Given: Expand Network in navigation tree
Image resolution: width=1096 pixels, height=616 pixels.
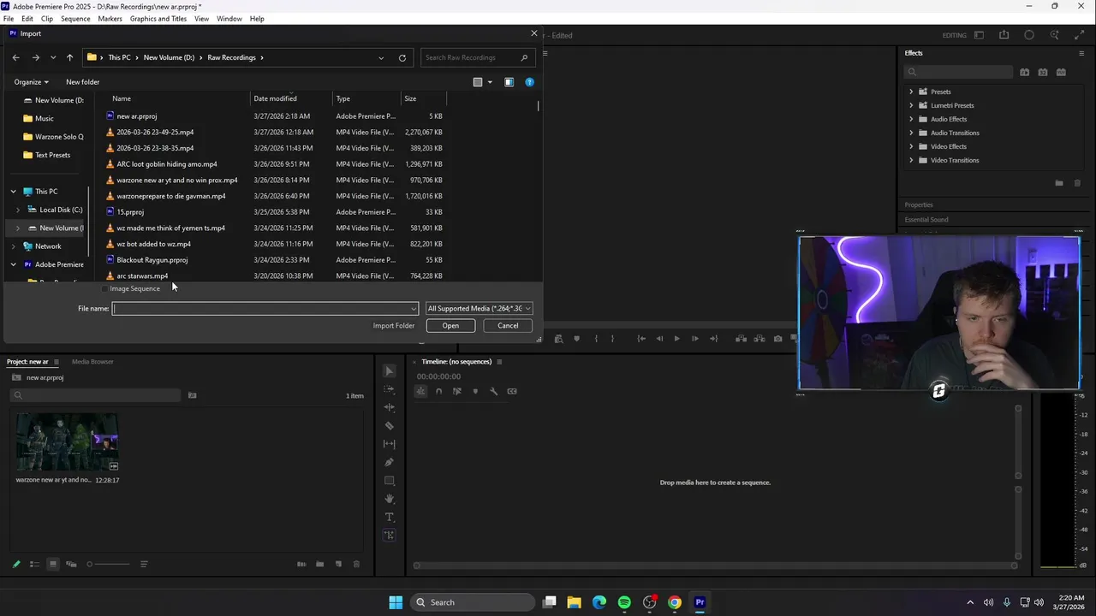Looking at the screenshot, I should [13, 246].
